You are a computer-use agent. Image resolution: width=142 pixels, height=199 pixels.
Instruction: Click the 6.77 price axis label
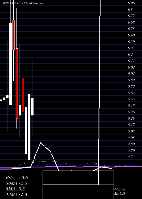(131, 16)
